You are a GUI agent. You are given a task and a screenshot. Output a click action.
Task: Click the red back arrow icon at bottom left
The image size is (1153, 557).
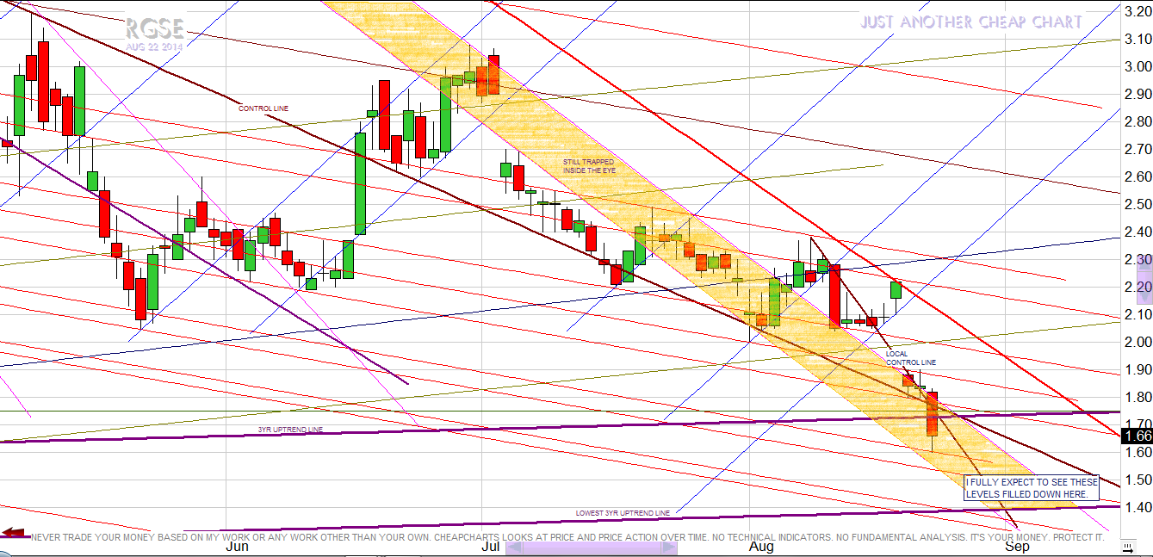click(x=13, y=534)
